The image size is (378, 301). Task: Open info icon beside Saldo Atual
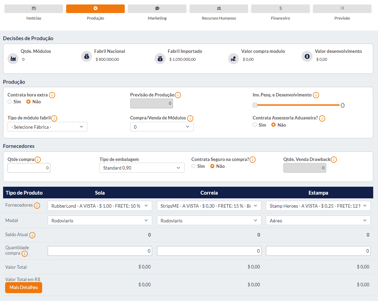coord(32,235)
